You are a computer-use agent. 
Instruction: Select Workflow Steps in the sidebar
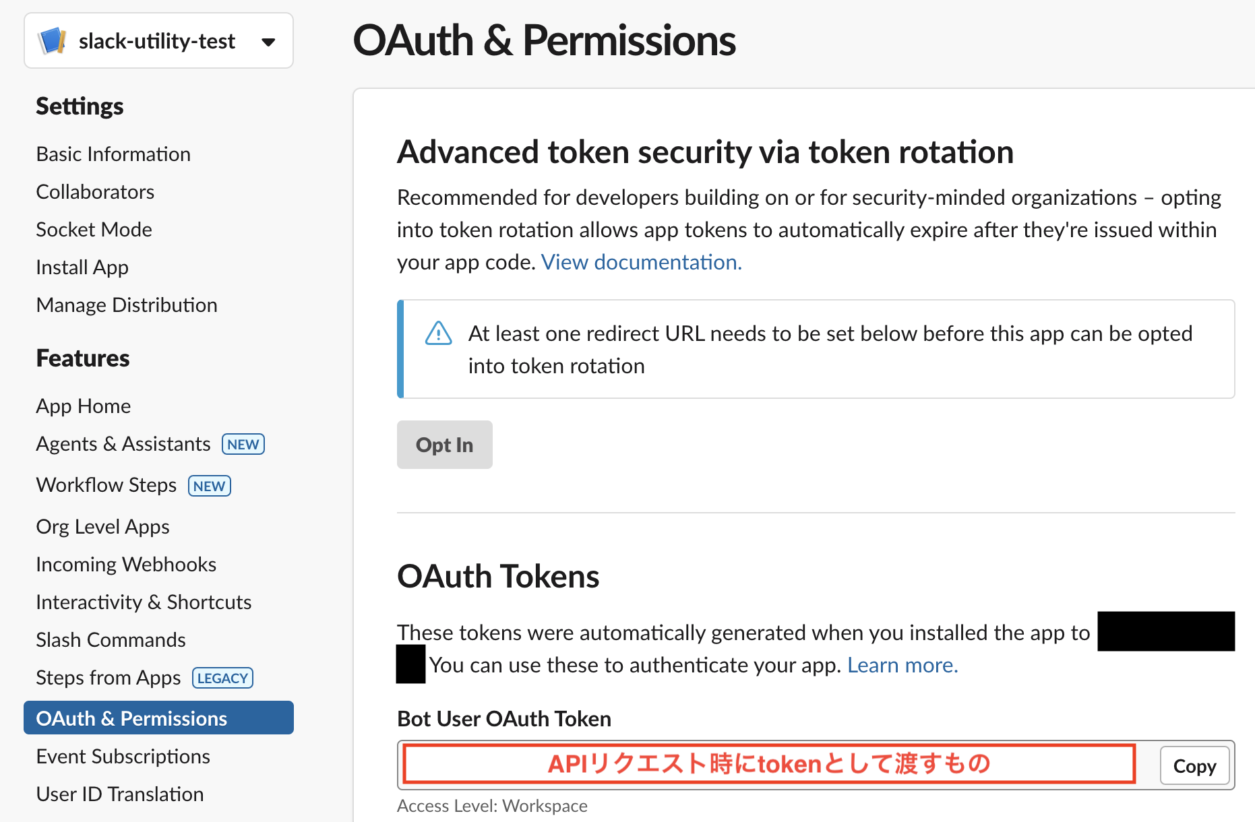pos(106,484)
